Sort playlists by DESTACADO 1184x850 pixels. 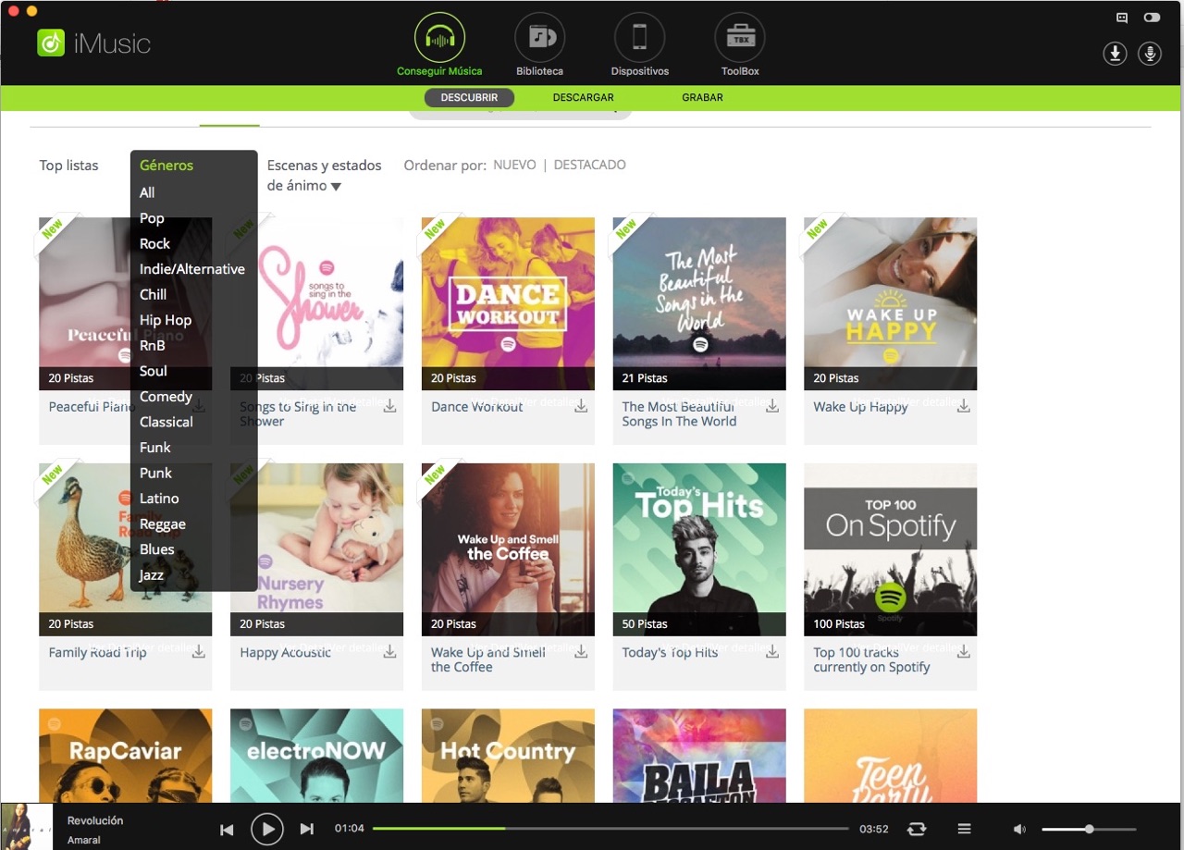coord(590,165)
